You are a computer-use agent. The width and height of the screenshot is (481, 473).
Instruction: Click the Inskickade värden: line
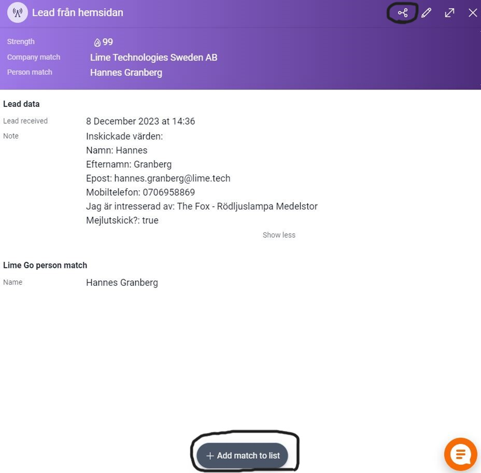pyautogui.click(x=125, y=136)
